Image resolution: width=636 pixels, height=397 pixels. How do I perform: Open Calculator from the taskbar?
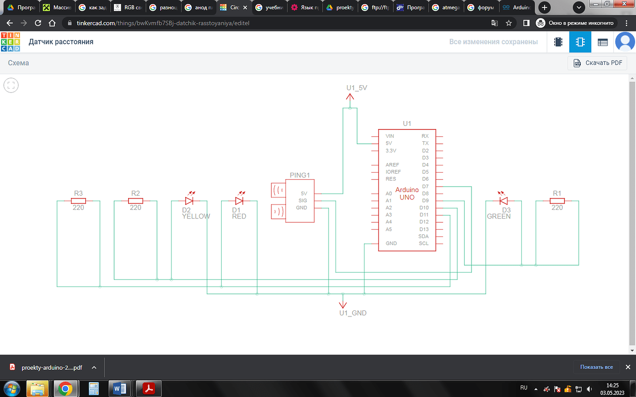(x=94, y=389)
